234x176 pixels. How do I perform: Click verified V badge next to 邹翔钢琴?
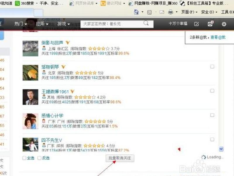pyautogui.click(x=63, y=67)
